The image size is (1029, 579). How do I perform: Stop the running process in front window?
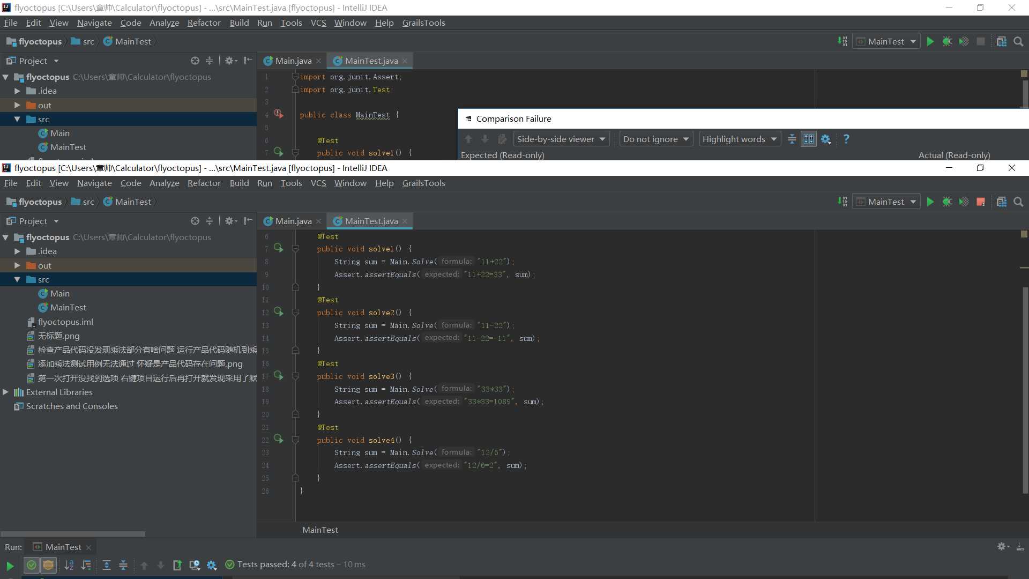coord(981,202)
